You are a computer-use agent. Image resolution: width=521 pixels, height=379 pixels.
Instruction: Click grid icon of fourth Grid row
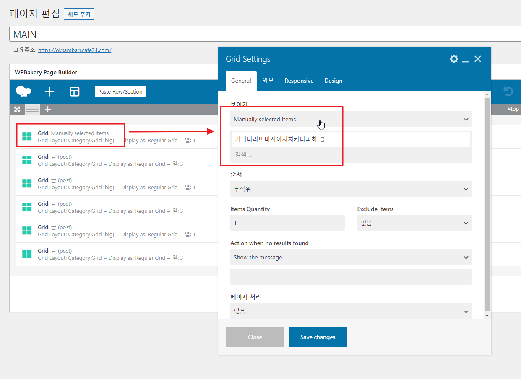[x=27, y=207]
